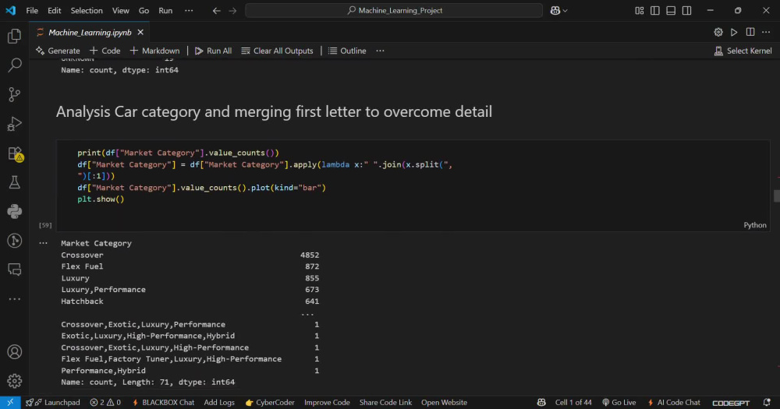Open notebook toolbar more actions ellipsis
Screen dimensions: 780x409
click(x=380, y=51)
